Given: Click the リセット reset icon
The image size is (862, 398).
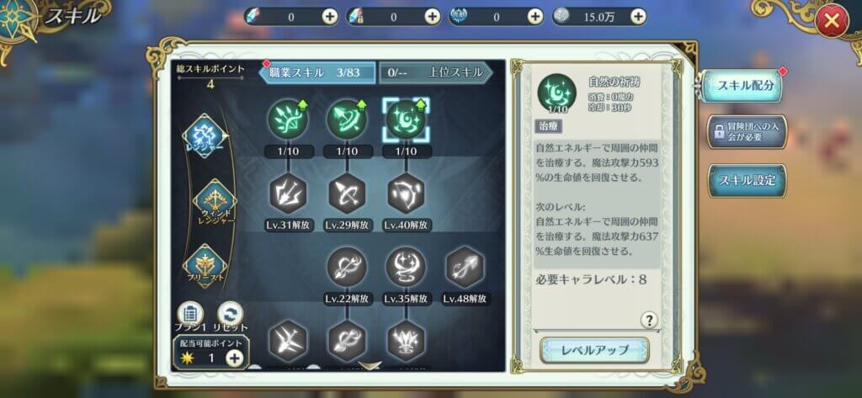Looking at the screenshot, I should click(231, 315).
